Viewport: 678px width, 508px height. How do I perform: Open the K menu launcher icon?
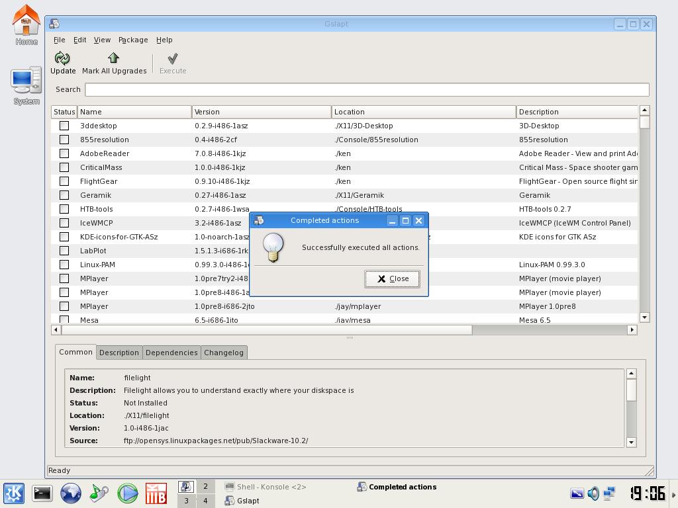14,493
